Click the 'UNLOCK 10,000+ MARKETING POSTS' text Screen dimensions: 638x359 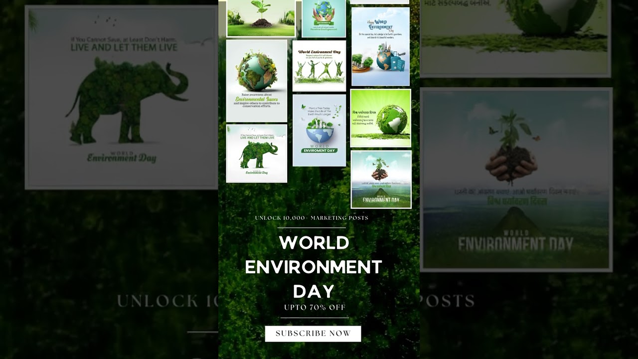point(312,218)
